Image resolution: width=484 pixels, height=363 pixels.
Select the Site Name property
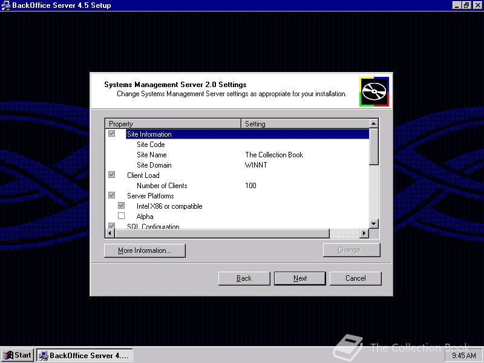[152, 155]
